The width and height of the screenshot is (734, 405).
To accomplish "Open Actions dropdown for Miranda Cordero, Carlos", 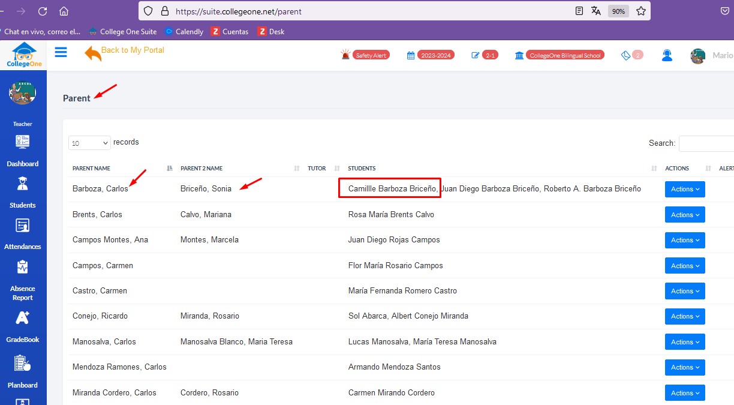I will (685, 393).
